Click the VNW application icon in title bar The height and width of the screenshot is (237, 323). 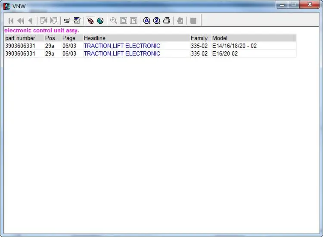[x=7, y=6]
